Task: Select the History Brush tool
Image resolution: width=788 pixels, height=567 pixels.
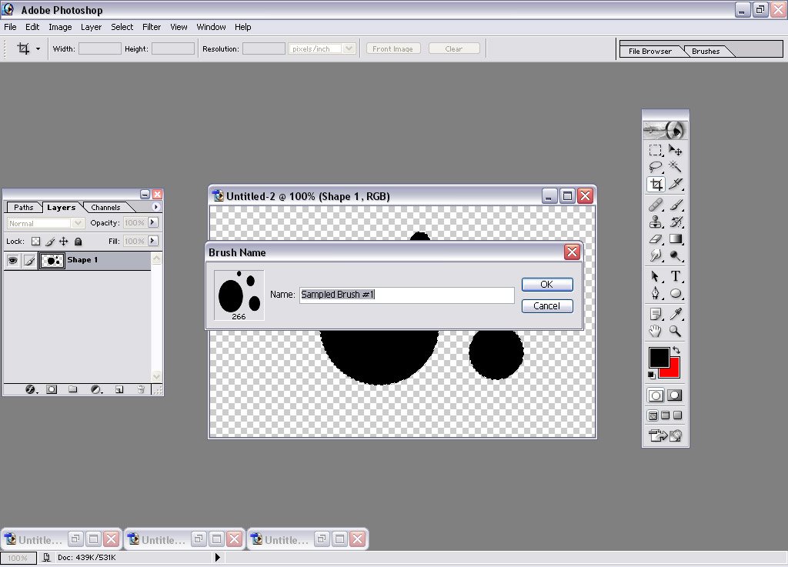Action: click(676, 222)
